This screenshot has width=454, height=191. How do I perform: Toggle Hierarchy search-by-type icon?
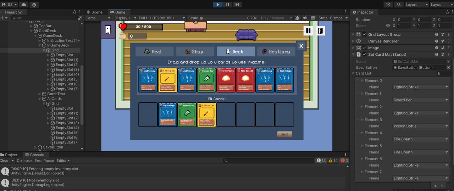[x=80, y=18]
